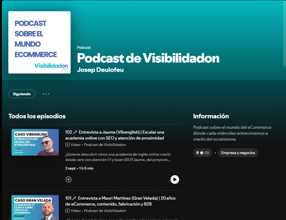
Task: Select the Empresa y negocios category chip
Action: pyautogui.click(x=238, y=153)
